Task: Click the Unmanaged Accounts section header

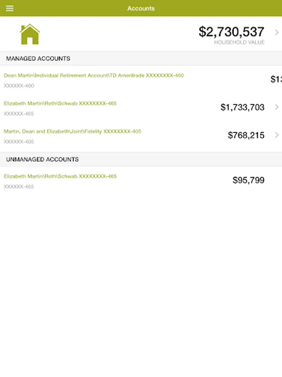Action: point(42,160)
